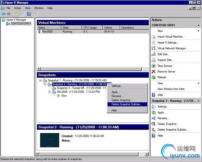Click the green Refresh icon
The height and width of the screenshot is (162, 202).
tap(154, 77)
